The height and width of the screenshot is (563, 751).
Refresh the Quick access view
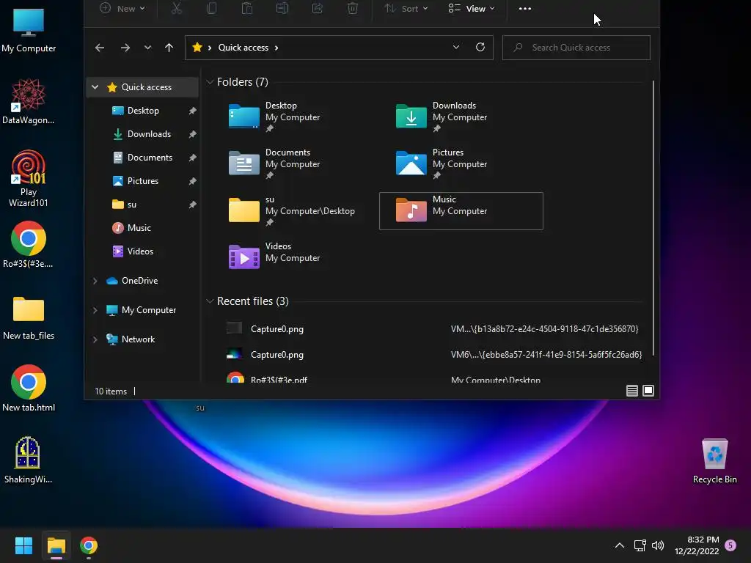pos(480,47)
